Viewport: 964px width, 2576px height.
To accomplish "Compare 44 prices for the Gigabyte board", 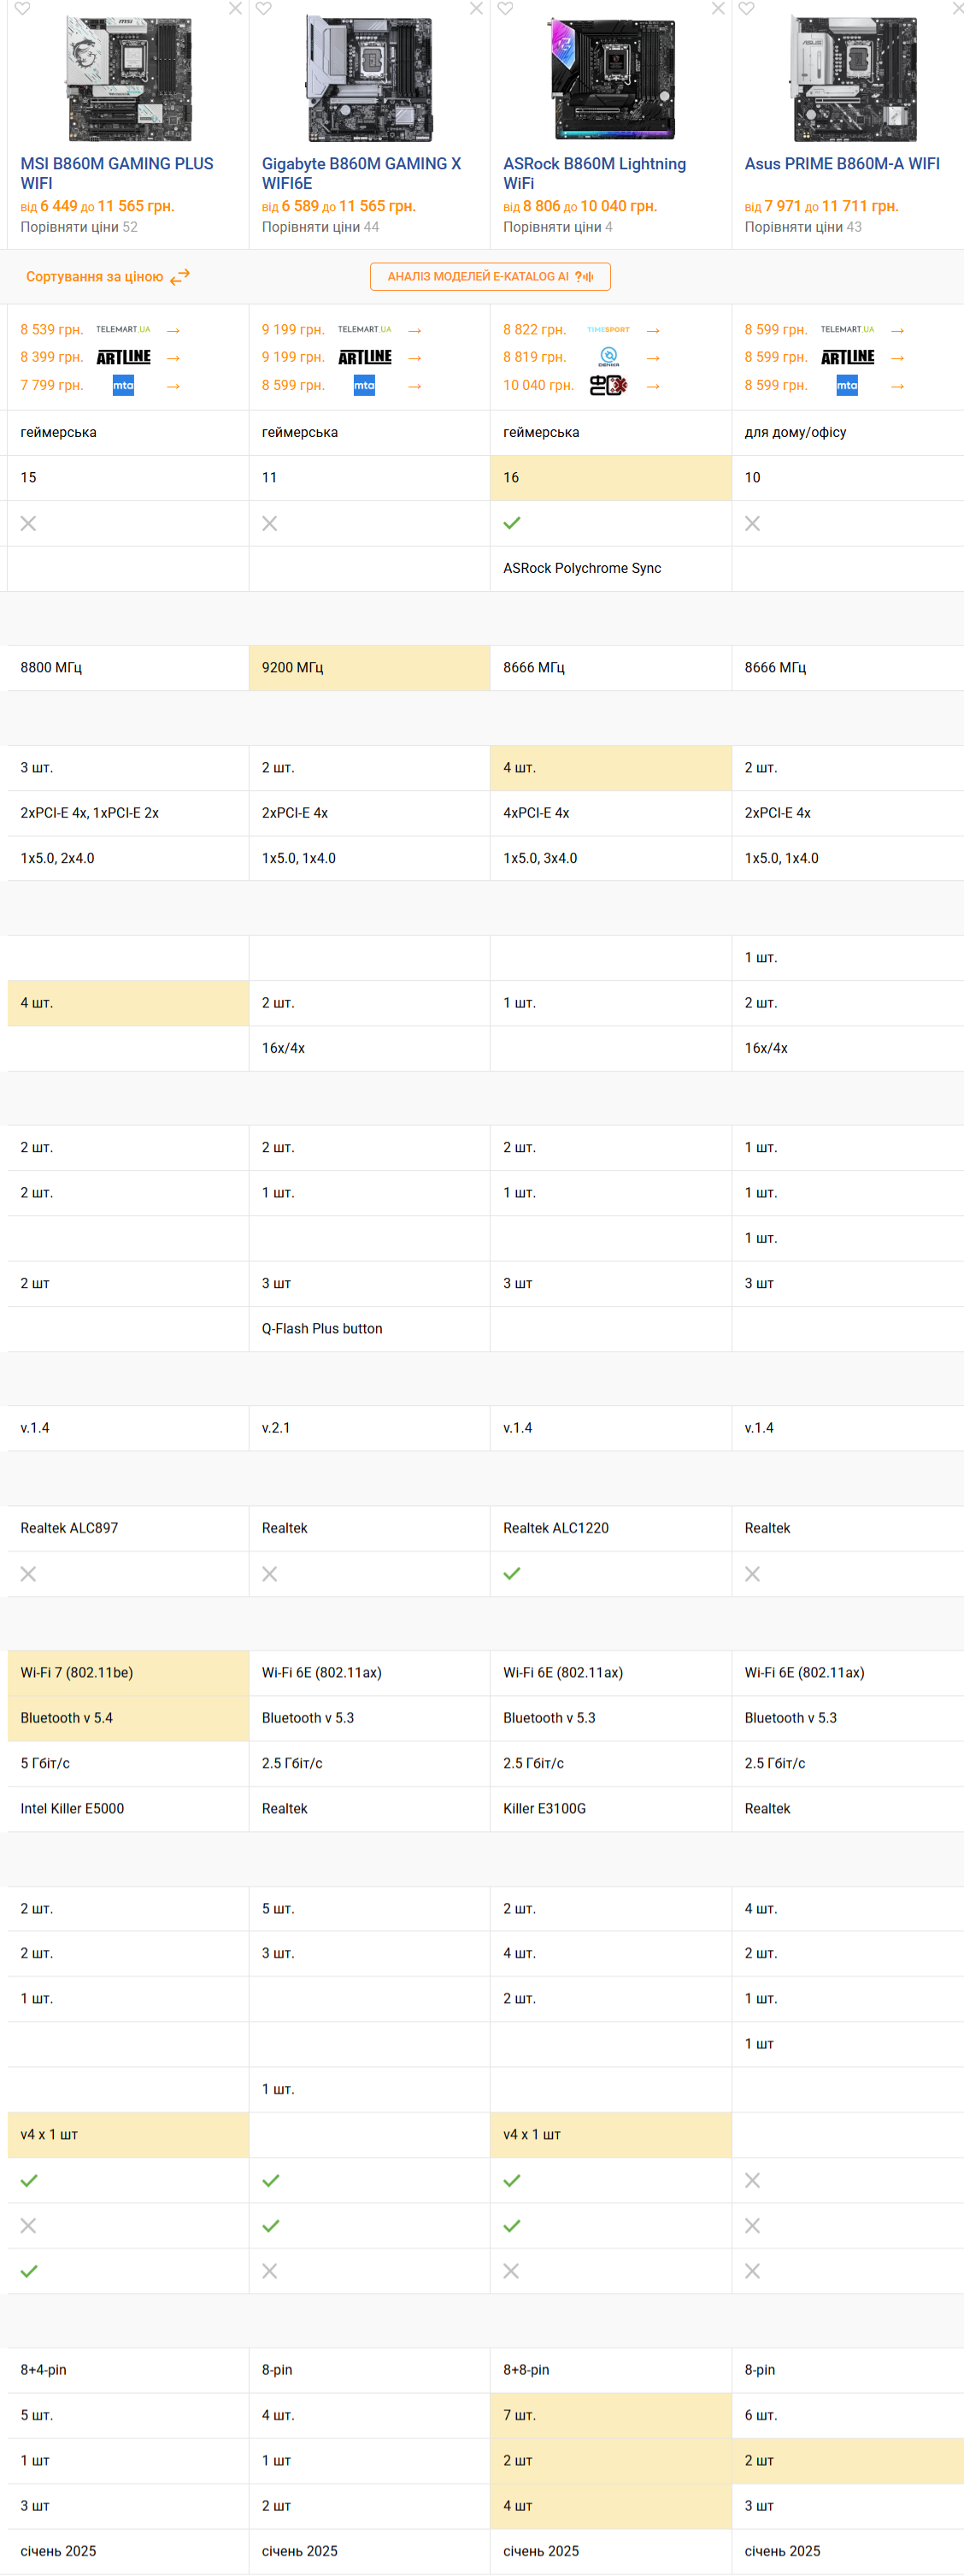I will click(x=320, y=227).
